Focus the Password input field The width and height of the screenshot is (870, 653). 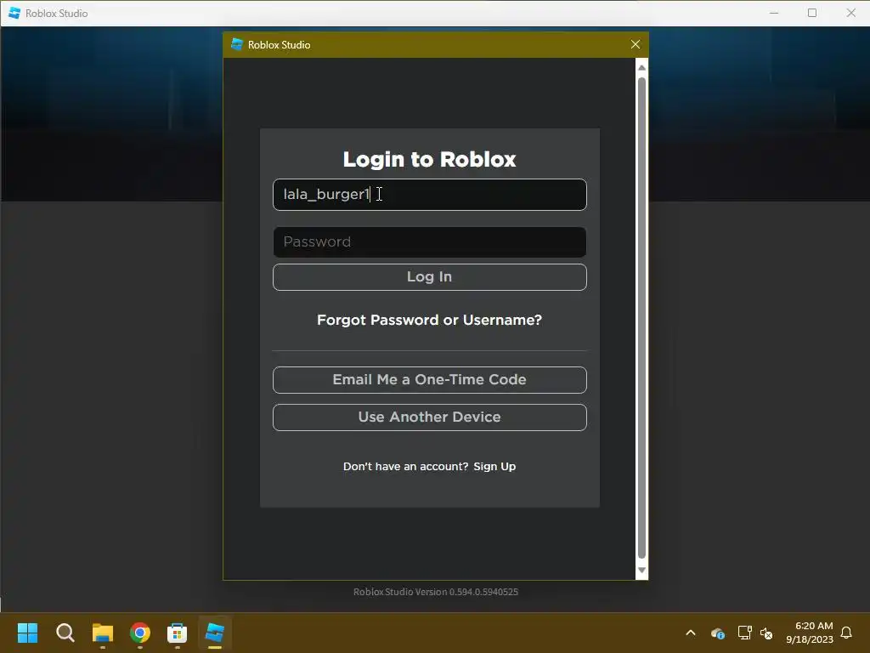[x=429, y=241]
